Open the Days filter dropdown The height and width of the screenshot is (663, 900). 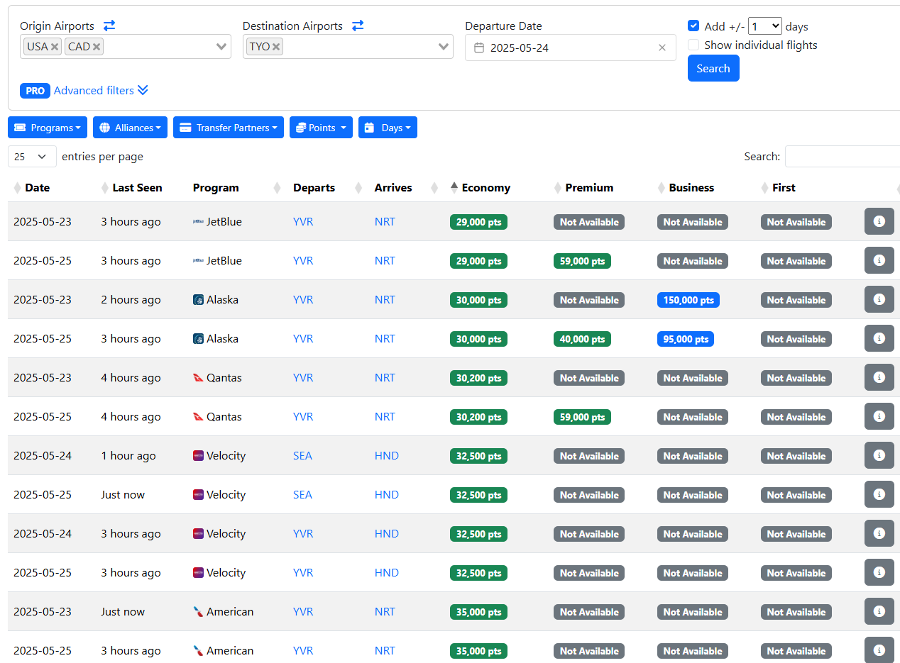(x=388, y=128)
